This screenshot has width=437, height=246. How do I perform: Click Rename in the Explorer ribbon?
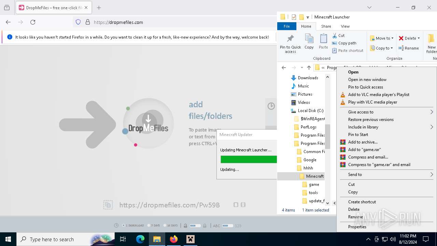pos(409,48)
